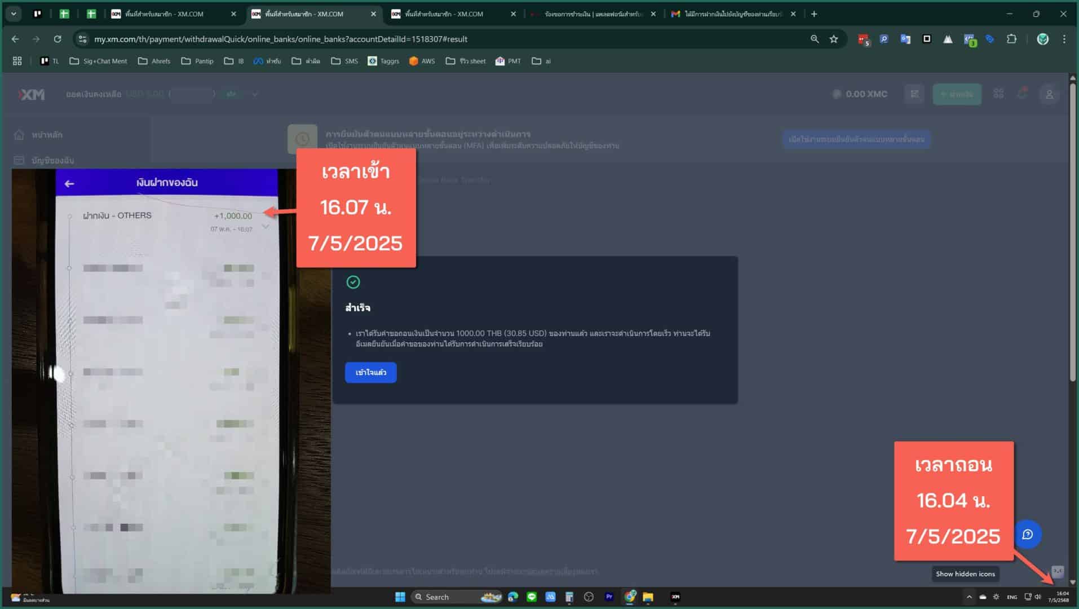Open the PMT bookmark
This screenshot has width=1079, height=609.
click(x=508, y=61)
